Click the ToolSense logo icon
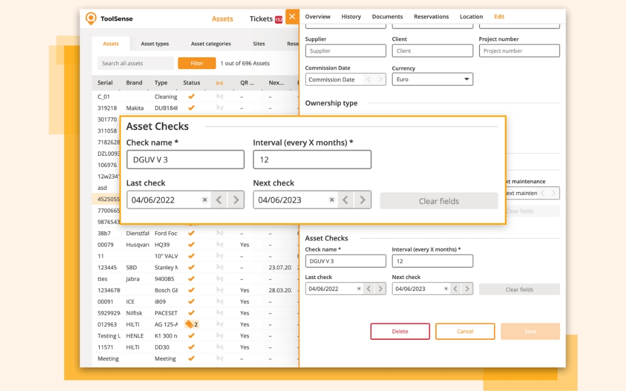 click(x=90, y=19)
